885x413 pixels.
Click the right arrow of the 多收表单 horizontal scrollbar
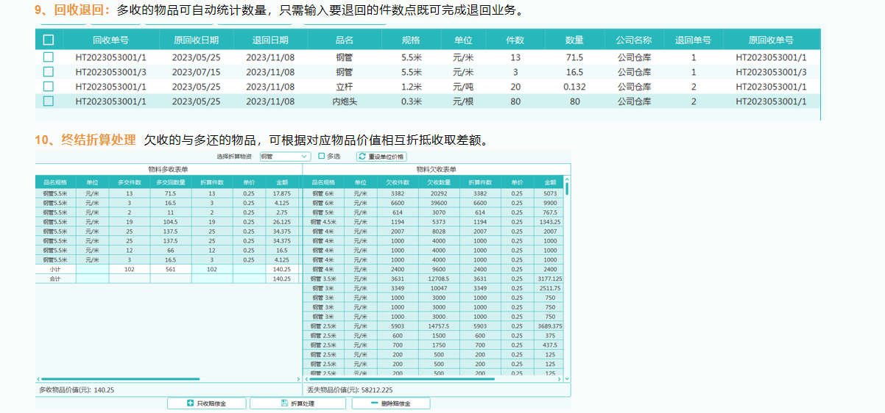tap(298, 379)
